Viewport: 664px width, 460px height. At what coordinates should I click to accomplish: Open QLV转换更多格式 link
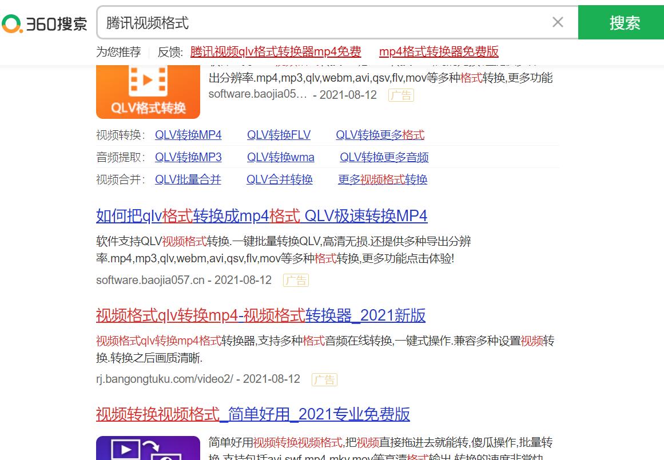[380, 135]
